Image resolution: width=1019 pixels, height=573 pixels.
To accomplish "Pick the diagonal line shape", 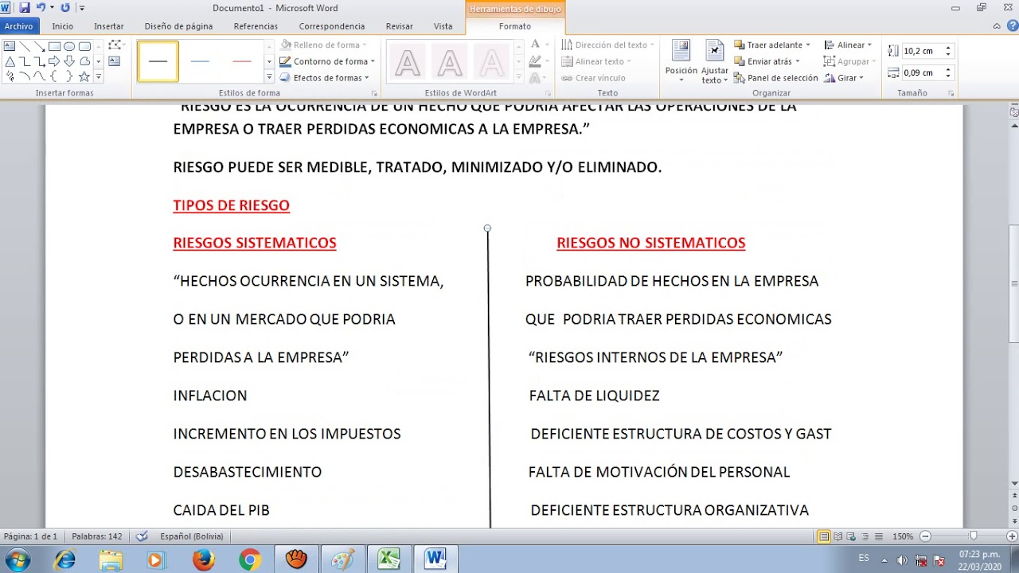I will pos(25,46).
